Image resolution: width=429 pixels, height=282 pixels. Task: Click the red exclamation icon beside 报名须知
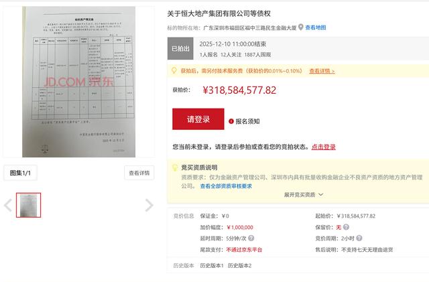click(x=231, y=121)
